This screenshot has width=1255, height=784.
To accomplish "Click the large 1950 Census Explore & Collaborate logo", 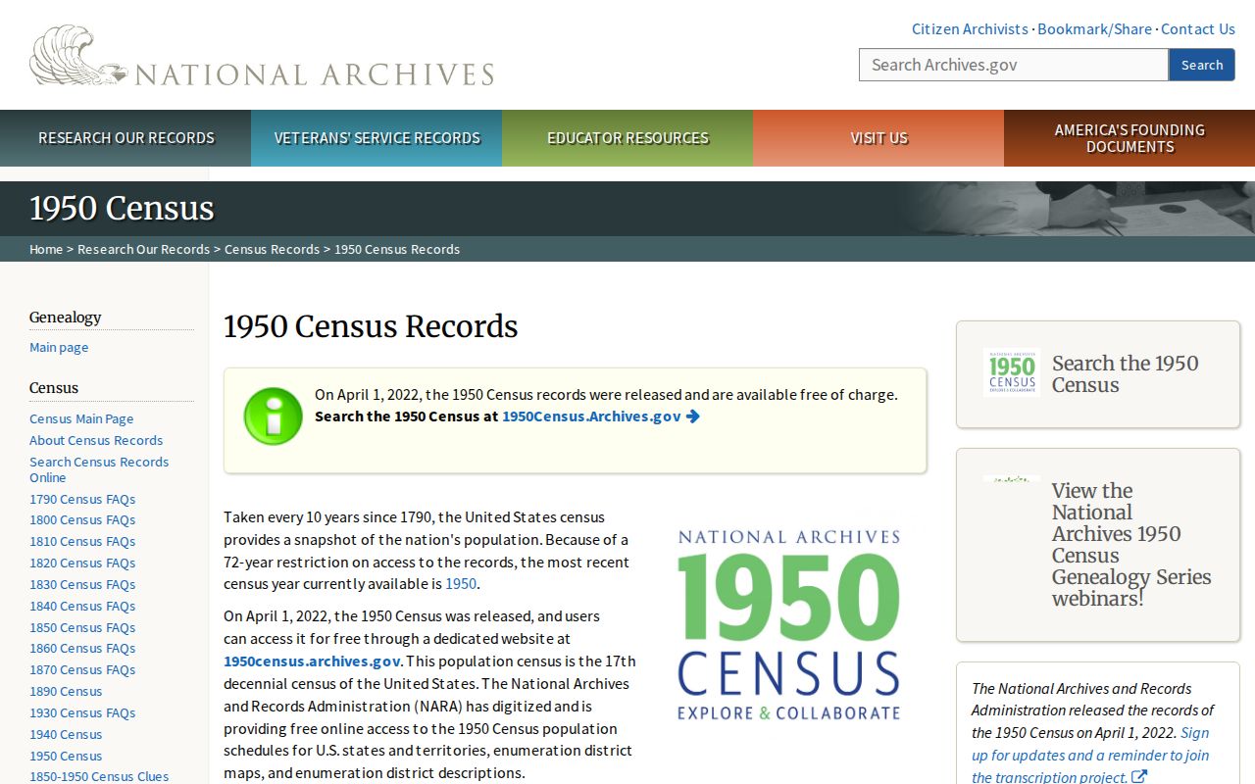I will point(788,624).
